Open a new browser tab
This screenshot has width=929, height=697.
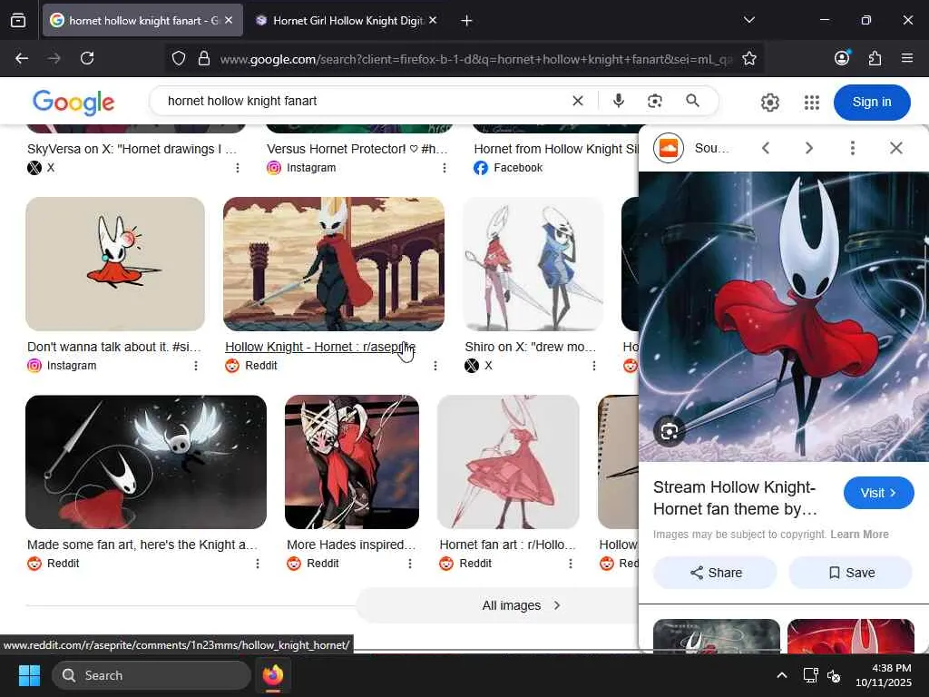466,21
